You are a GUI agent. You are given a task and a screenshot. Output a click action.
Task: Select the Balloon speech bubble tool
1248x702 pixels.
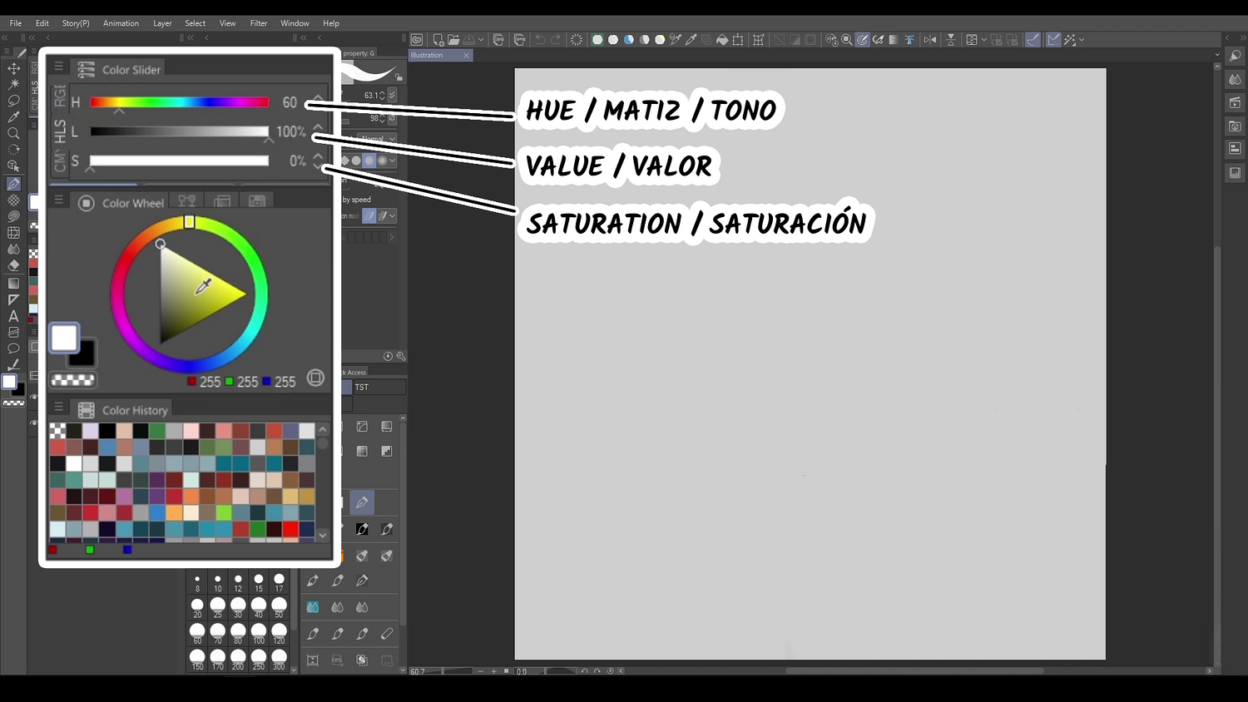click(x=13, y=349)
